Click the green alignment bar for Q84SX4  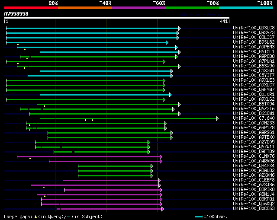click(115, 166)
